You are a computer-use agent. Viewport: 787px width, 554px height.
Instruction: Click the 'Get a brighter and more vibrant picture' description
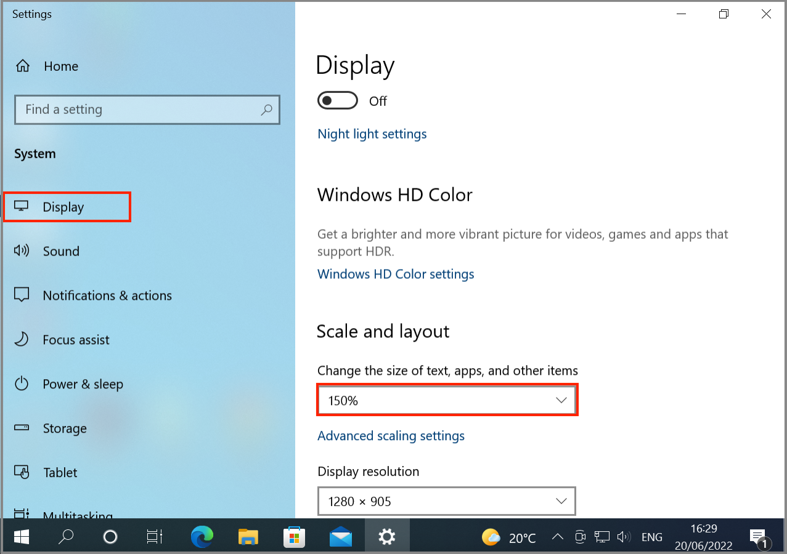pos(523,243)
